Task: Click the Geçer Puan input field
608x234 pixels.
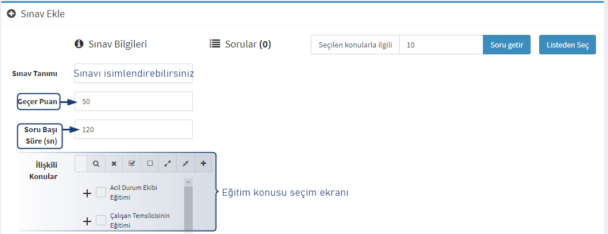Action: [134, 101]
